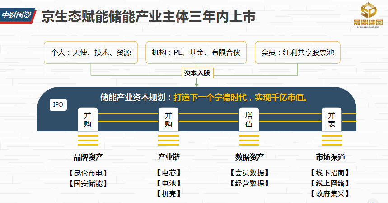Click the yellow stacked bars above 产业链
388x203 pixels.
(x=168, y=140)
